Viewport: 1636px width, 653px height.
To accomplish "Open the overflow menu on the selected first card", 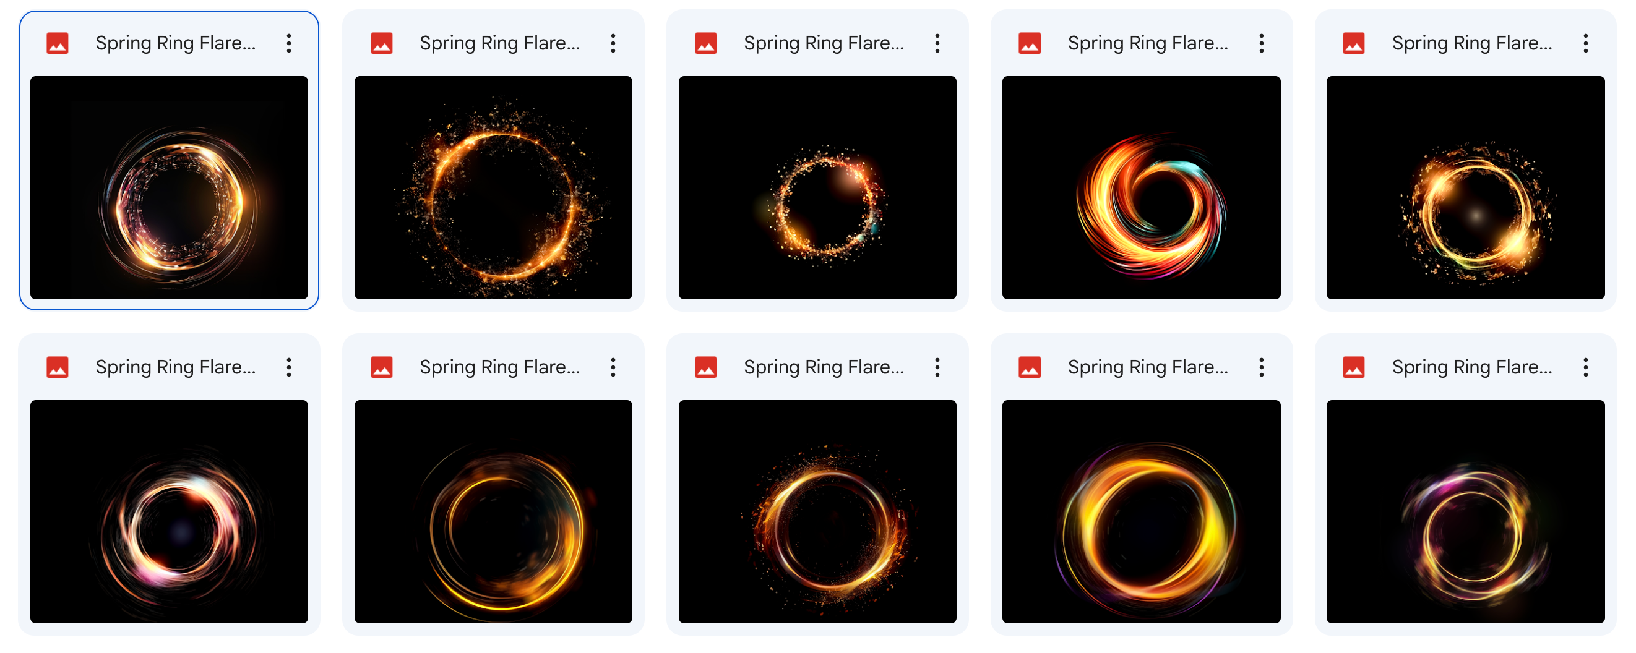I will [290, 43].
